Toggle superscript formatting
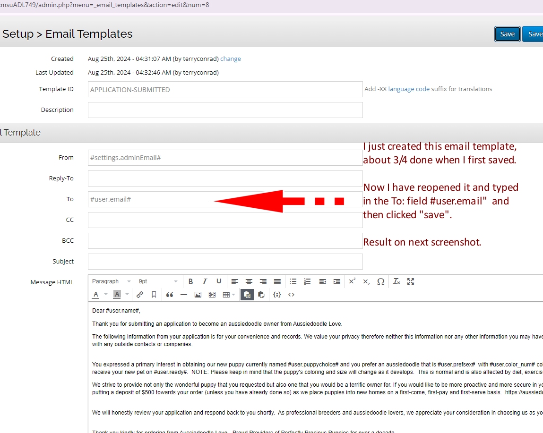543x433 pixels. 352,281
